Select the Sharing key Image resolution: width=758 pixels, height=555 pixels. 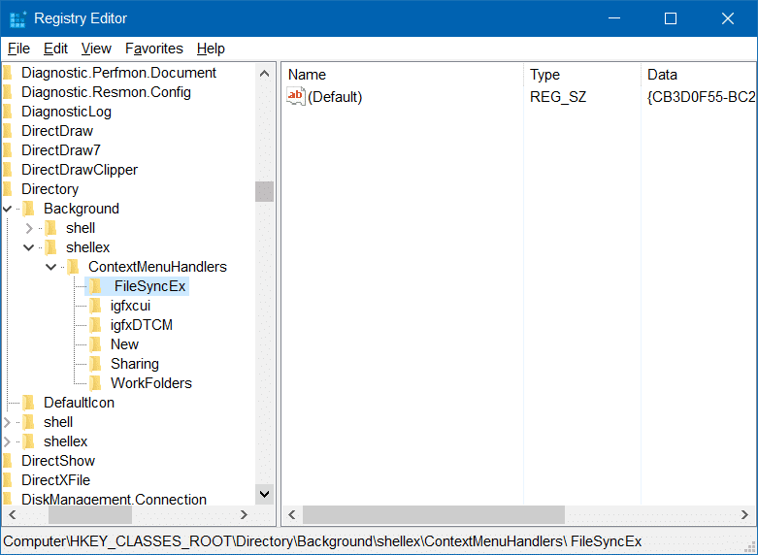click(135, 364)
